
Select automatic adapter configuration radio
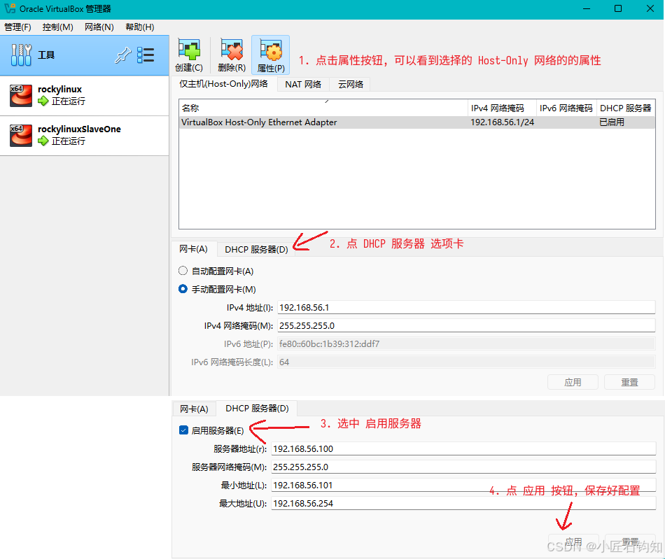pyautogui.click(x=183, y=271)
